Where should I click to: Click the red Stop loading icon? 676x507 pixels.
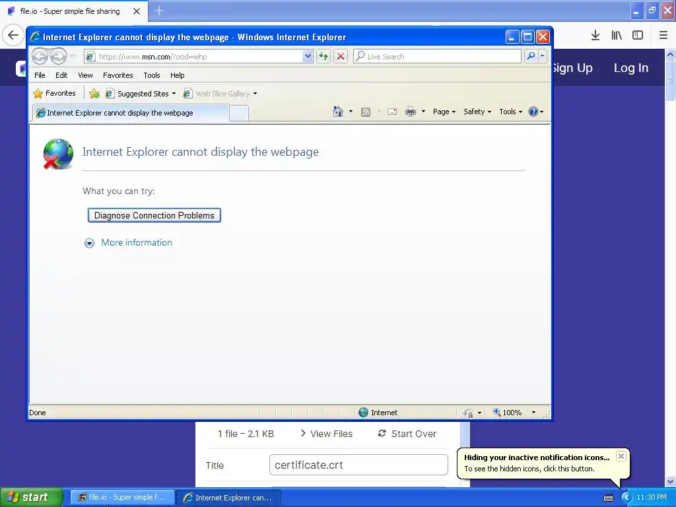341,57
